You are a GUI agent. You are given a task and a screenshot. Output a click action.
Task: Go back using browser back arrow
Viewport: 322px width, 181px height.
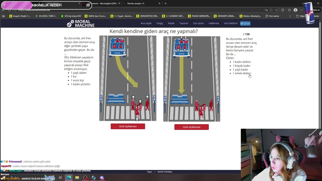pos(3,10)
